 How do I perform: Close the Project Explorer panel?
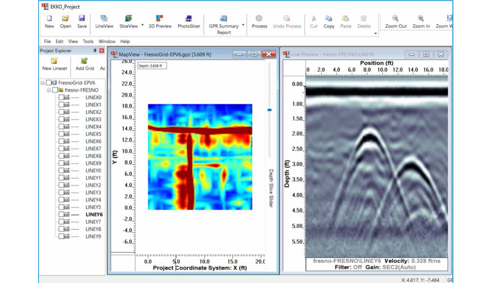[x=102, y=50]
